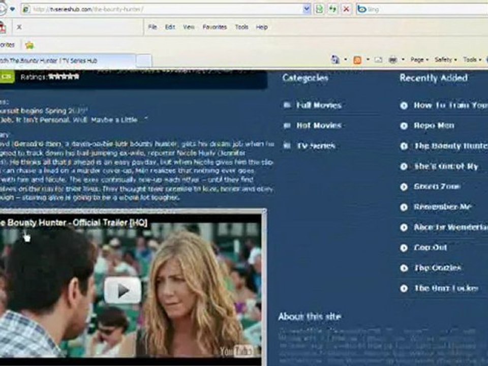Click the Bing search provider icon

tap(361, 9)
